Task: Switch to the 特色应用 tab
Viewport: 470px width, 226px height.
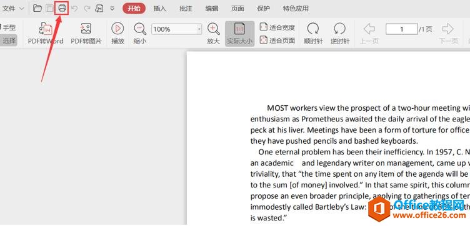Action: (296, 8)
